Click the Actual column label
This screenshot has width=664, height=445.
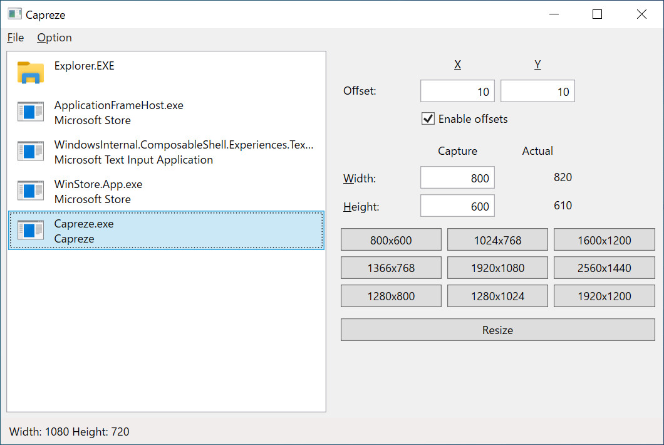click(x=537, y=151)
